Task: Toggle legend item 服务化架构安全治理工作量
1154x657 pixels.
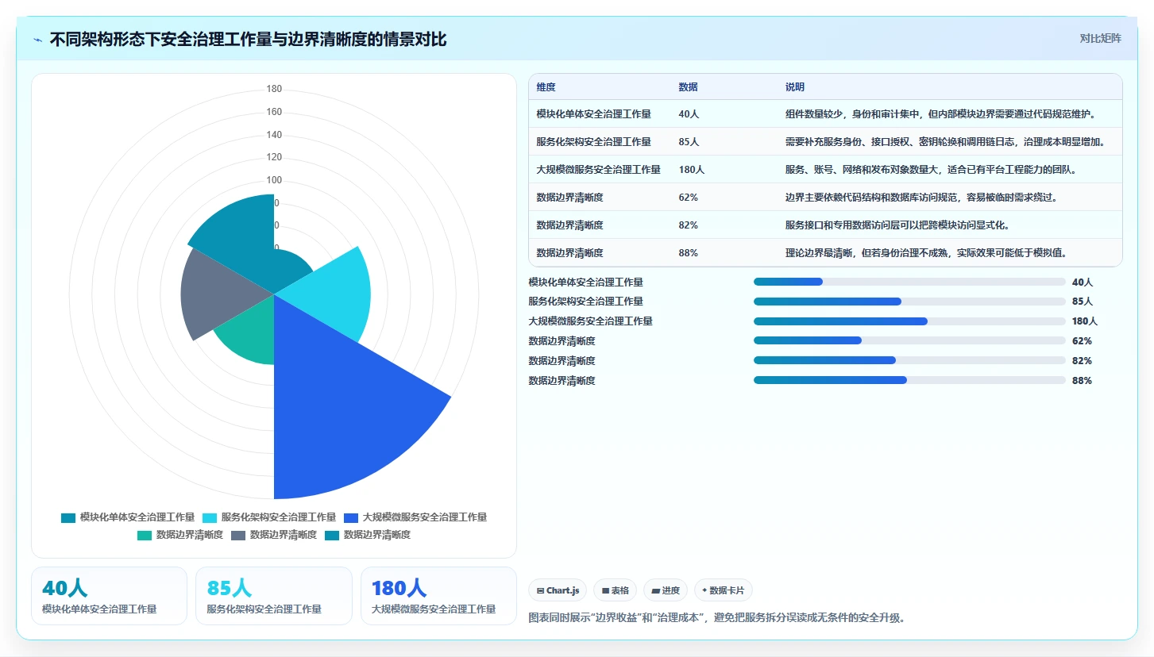Action: (x=269, y=517)
